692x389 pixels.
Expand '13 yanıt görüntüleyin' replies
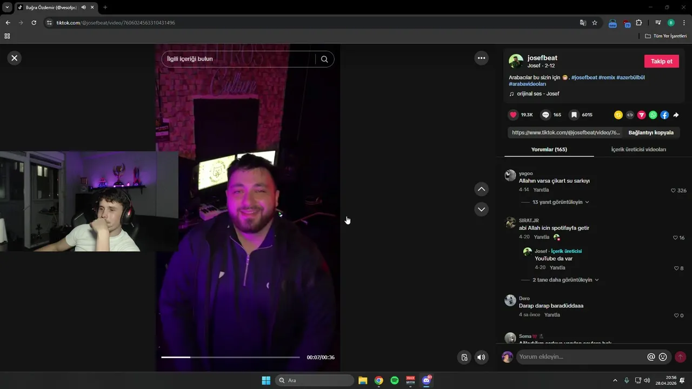(x=561, y=202)
